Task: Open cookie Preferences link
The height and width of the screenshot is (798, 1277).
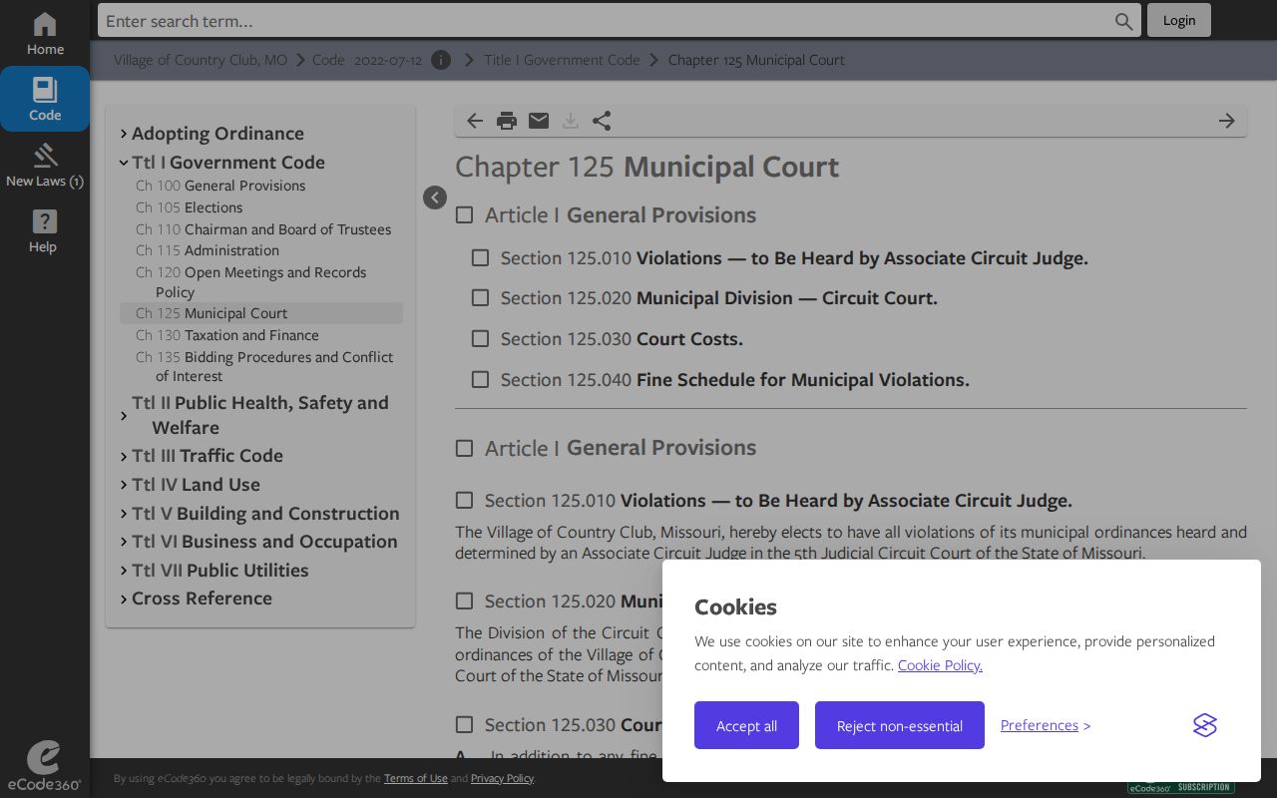Action: tap(1040, 725)
